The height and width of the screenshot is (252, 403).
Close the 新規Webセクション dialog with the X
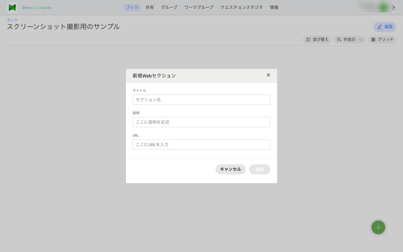(x=268, y=75)
